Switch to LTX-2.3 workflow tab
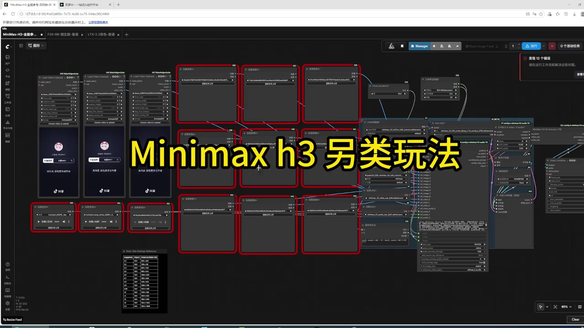The image size is (584, 328). tap(103, 34)
